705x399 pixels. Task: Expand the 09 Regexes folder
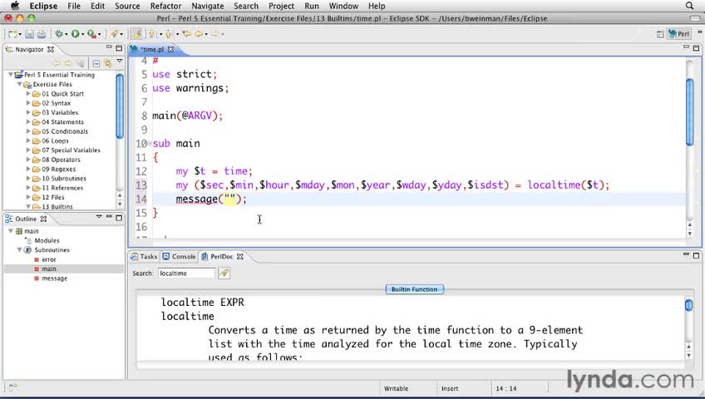tap(28, 169)
